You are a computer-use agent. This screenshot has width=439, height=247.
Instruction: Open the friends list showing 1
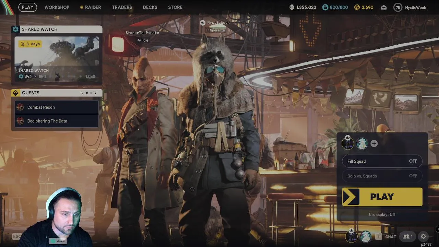[408, 236]
